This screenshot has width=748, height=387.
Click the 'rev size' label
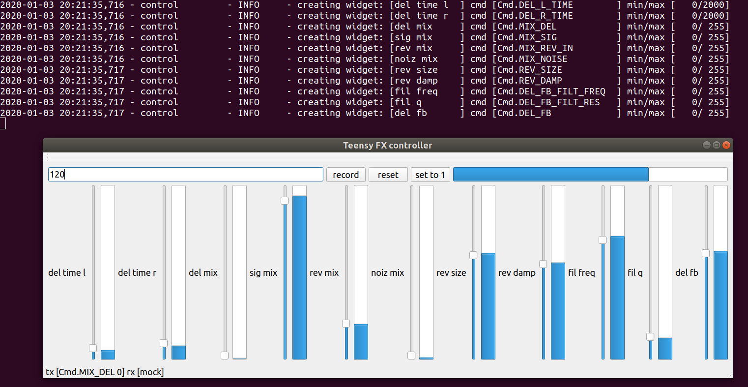[451, 272]
